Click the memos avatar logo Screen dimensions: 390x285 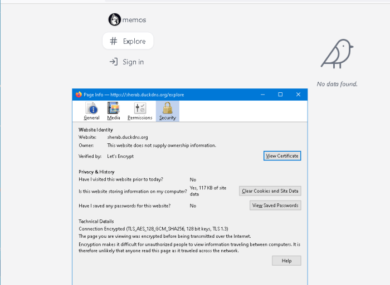pos(114,20)
